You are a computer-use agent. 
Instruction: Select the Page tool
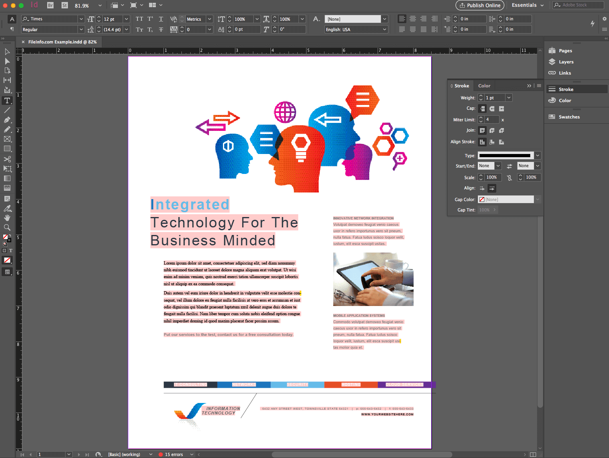(7, 71)
